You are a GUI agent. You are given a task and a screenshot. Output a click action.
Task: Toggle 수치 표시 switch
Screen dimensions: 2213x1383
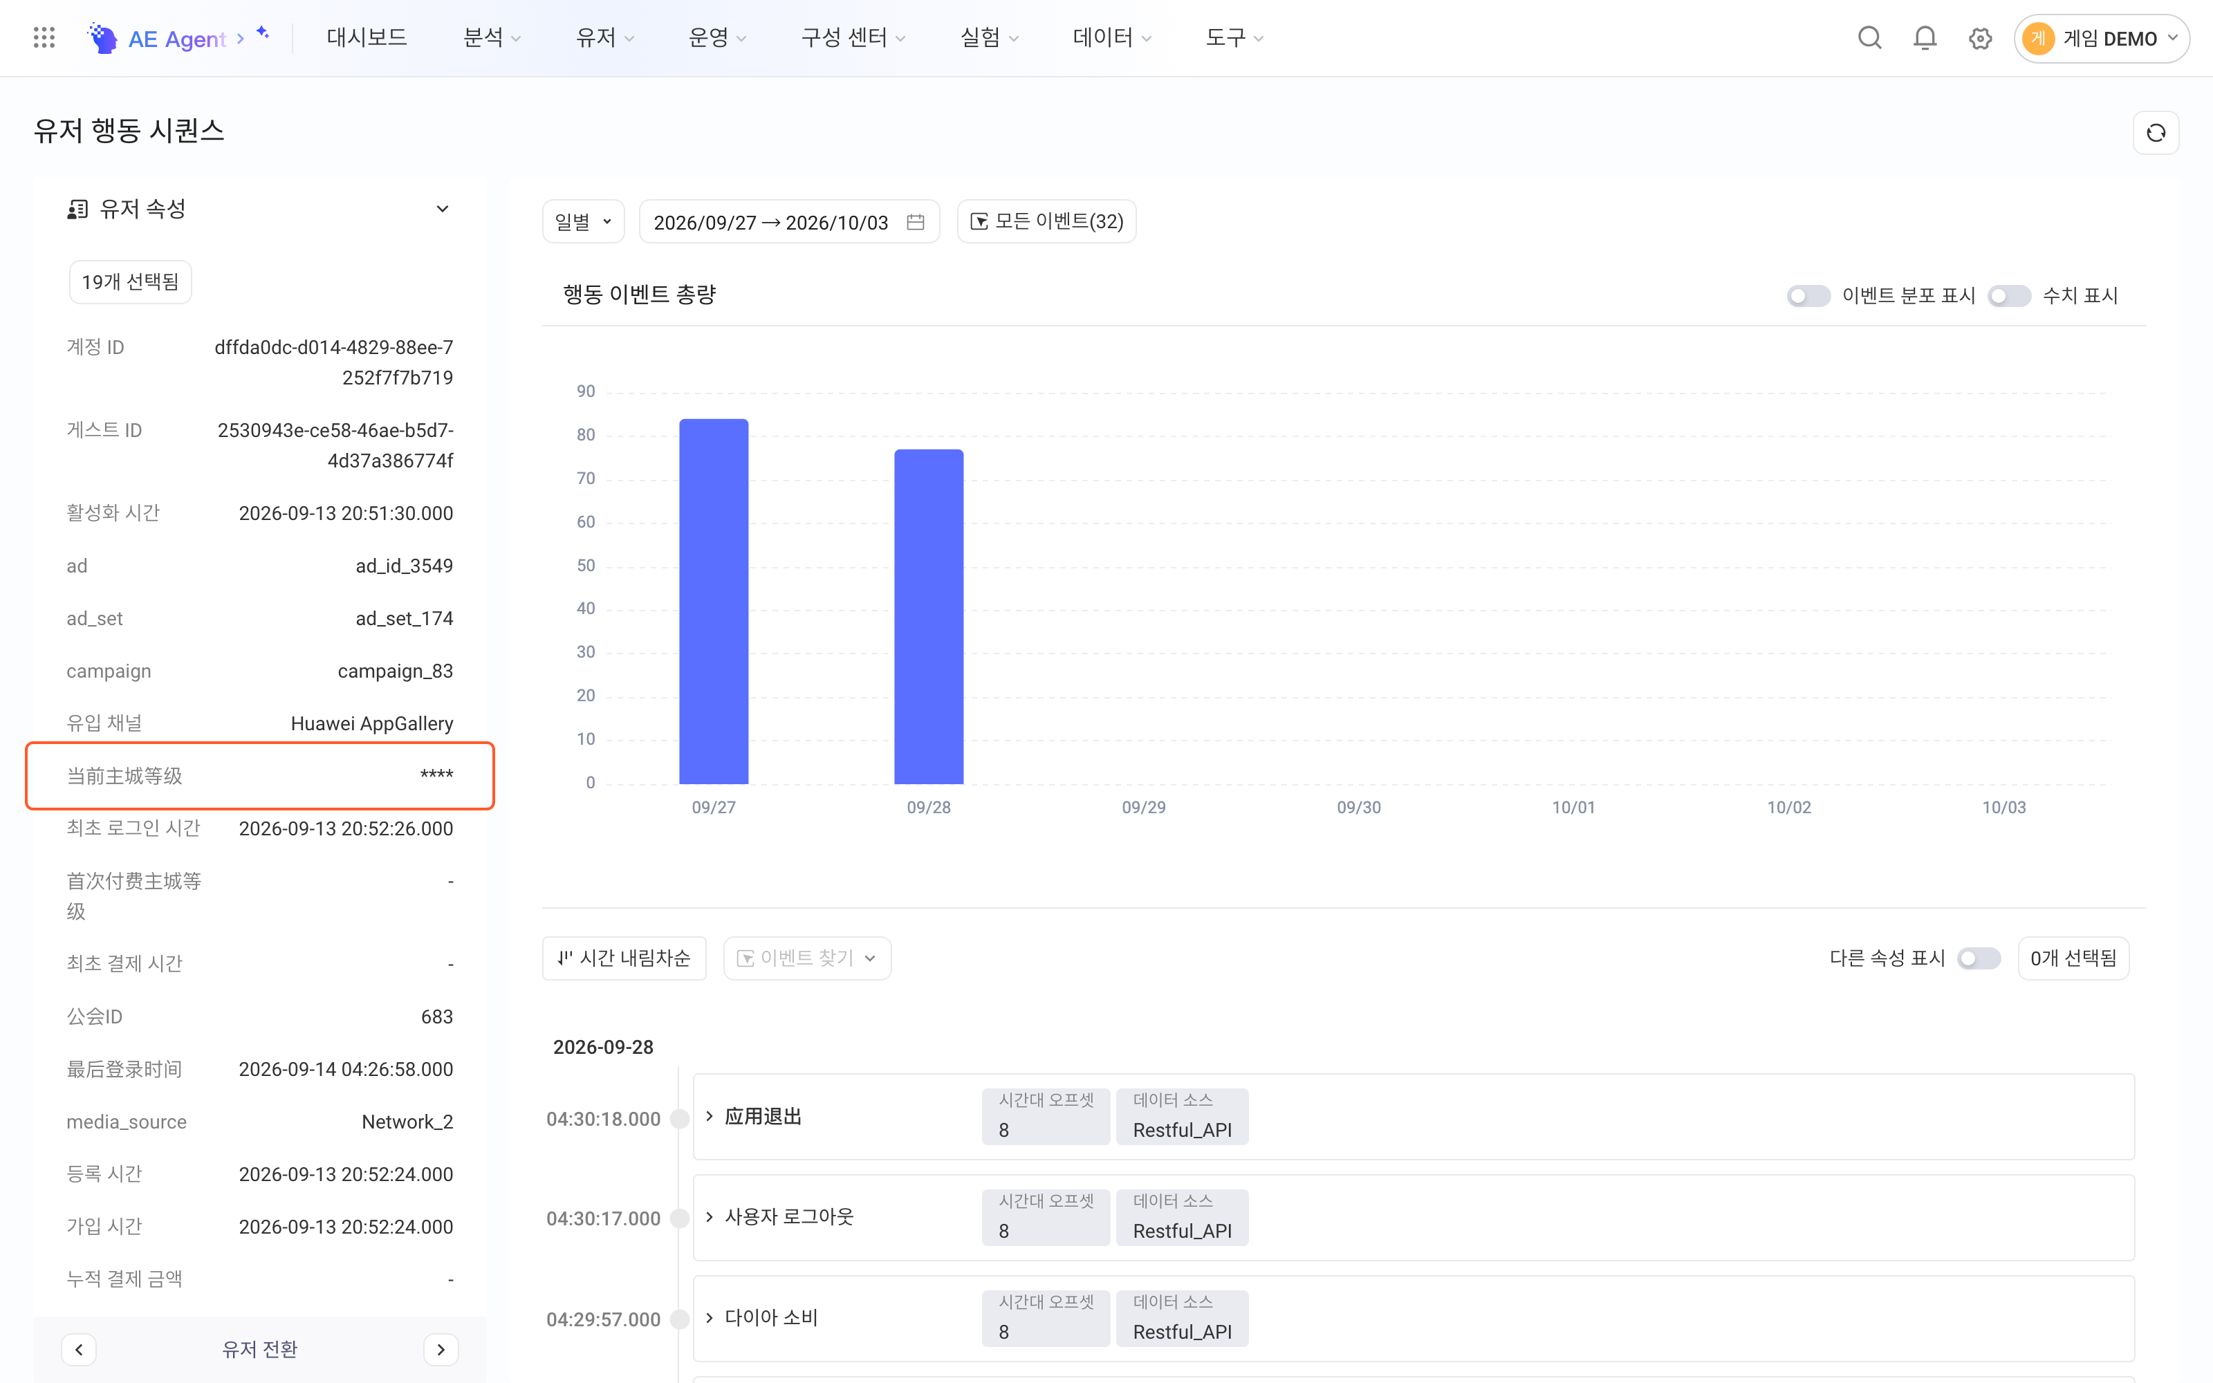[x=2009, y=295]
